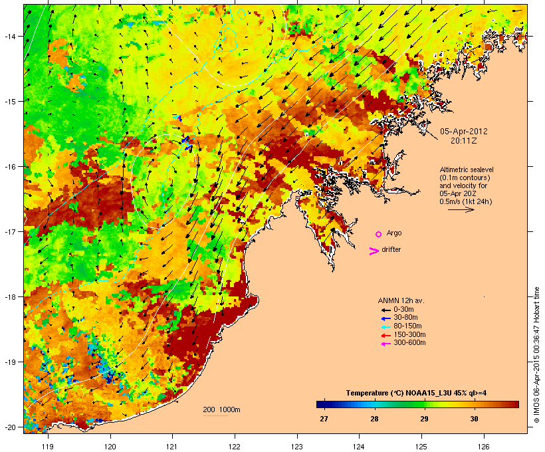Click the magenta Argo circle marker
The height and width of the screenshot is (452, 545).
(379, 234)
